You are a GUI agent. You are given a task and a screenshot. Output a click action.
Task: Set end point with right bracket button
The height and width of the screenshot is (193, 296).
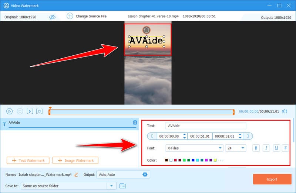(248, 136)
